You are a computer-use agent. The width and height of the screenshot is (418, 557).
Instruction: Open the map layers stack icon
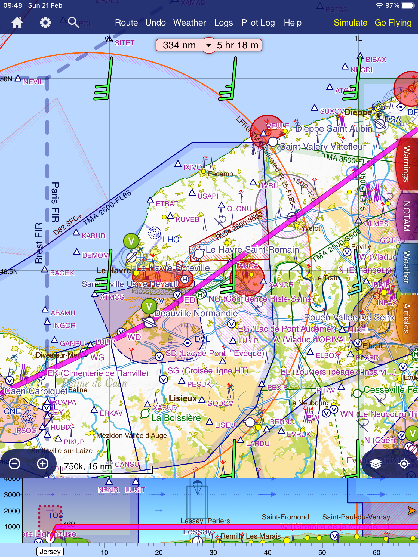point(376,464)
